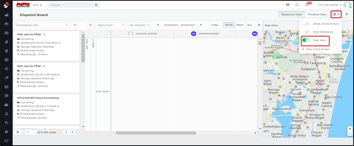The width and height of the screenshot is (354, 146).
Task: Click the small icon button left of Alpha Team
Action: pos(90,25)
